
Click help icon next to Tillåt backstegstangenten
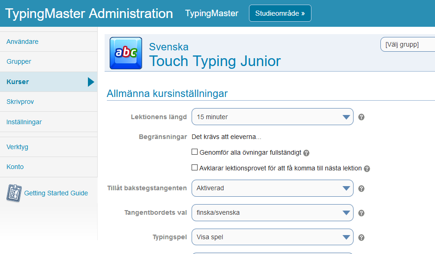click(x=361, y=188)
